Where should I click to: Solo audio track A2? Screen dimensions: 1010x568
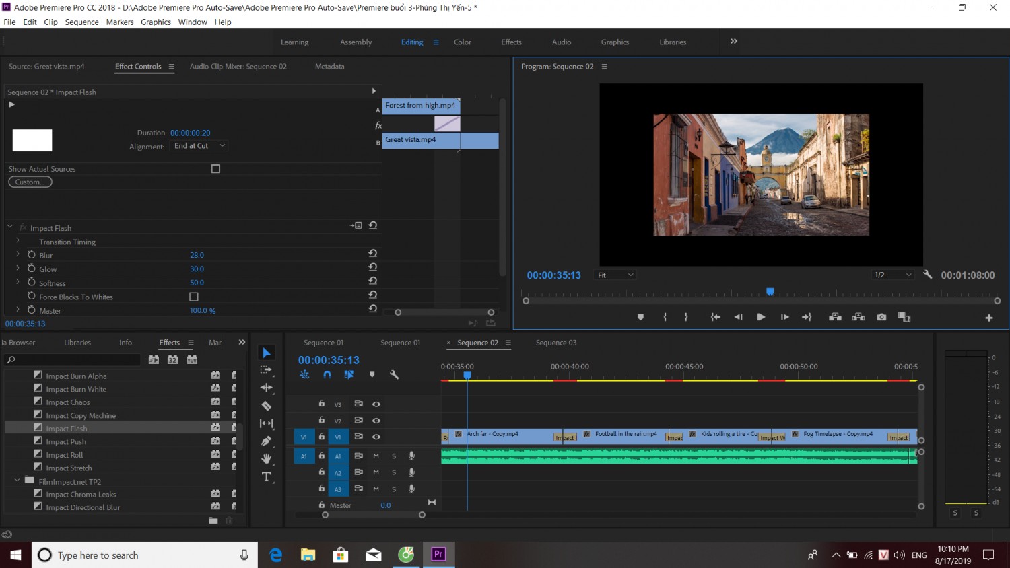click(x=394, y=472)
